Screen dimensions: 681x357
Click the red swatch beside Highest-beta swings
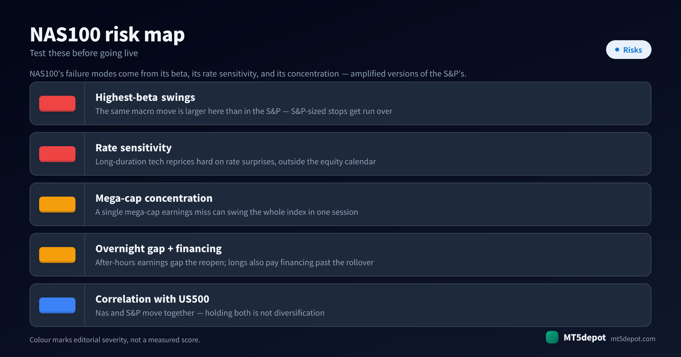(x=57, y=103)
